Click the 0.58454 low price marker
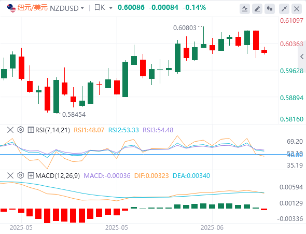The image size is (306, 234). pyautogui.click(x=74, y=115)
